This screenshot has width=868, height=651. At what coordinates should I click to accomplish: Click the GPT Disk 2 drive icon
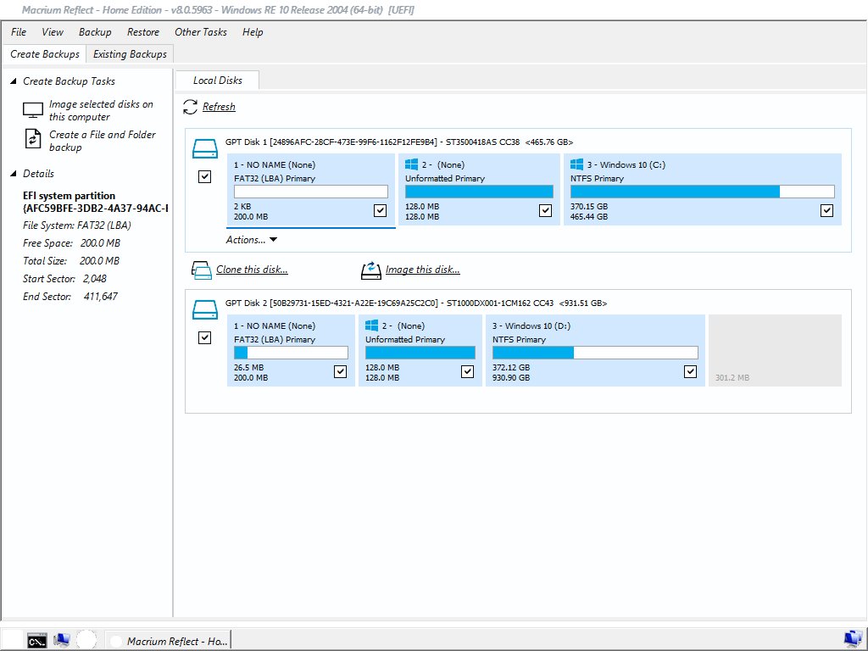[x=205, y=310]
